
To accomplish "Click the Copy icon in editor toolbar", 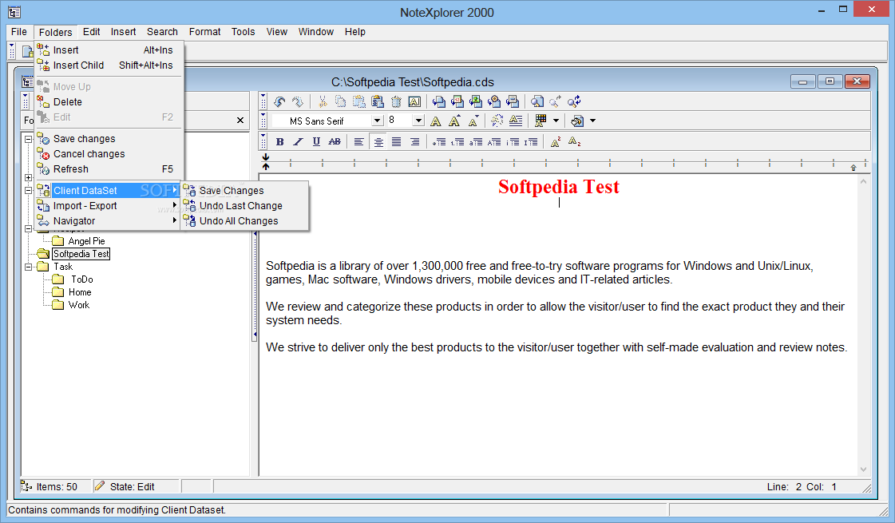I will [341, 101].
